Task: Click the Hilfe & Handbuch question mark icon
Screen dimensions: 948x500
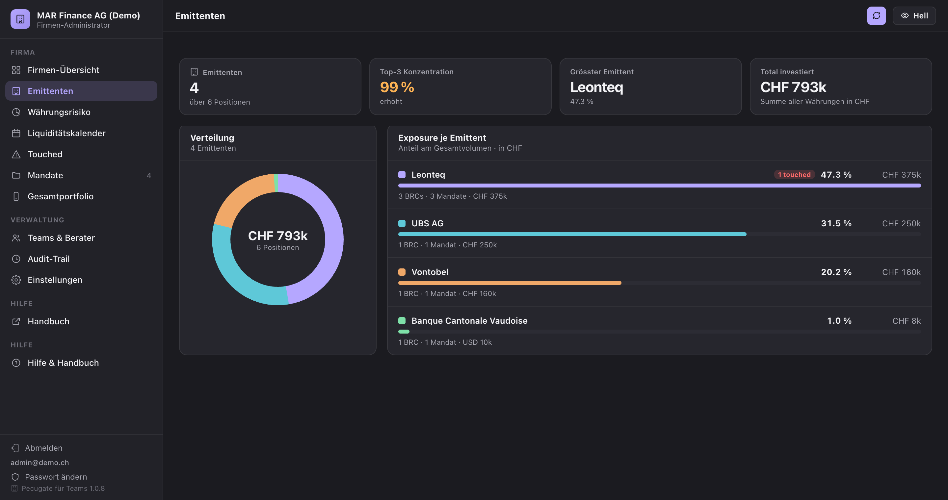Action: point(16,363)
